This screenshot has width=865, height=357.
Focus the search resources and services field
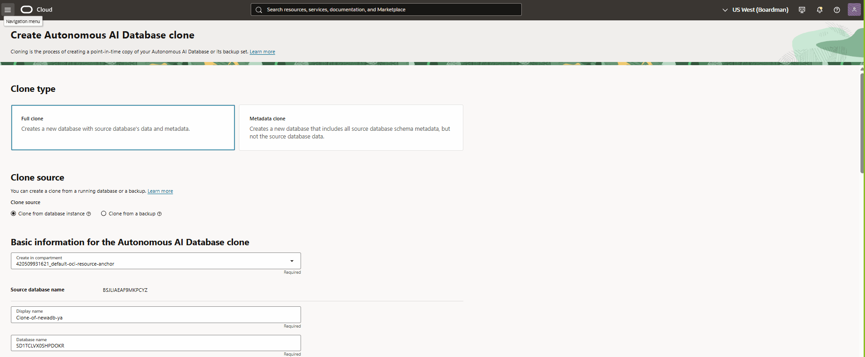[386, 10]
